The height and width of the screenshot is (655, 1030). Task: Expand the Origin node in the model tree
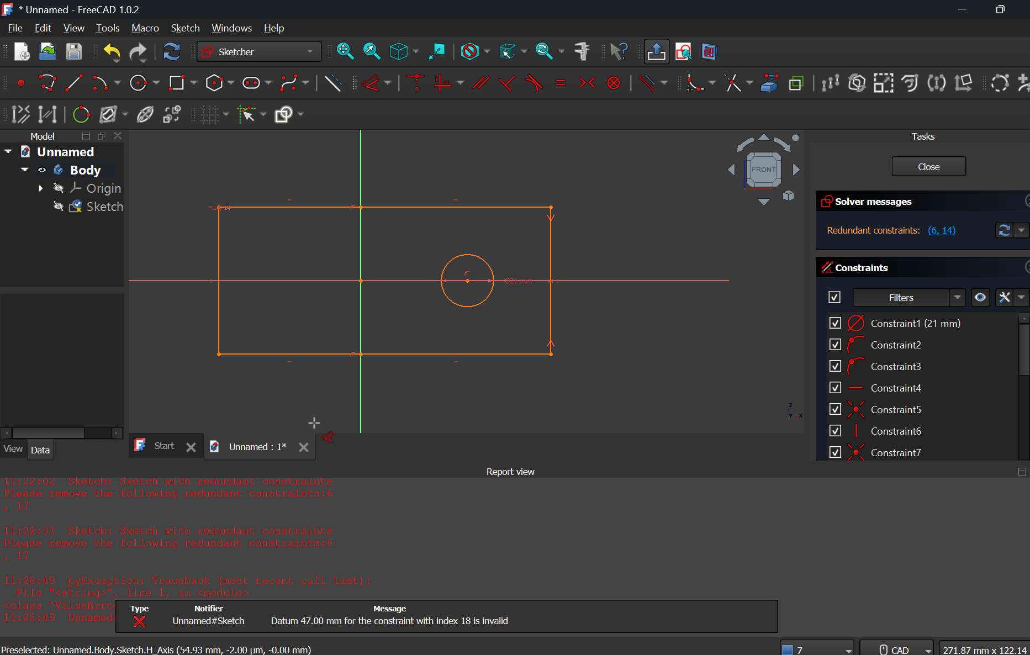click(x=40, y=188)
